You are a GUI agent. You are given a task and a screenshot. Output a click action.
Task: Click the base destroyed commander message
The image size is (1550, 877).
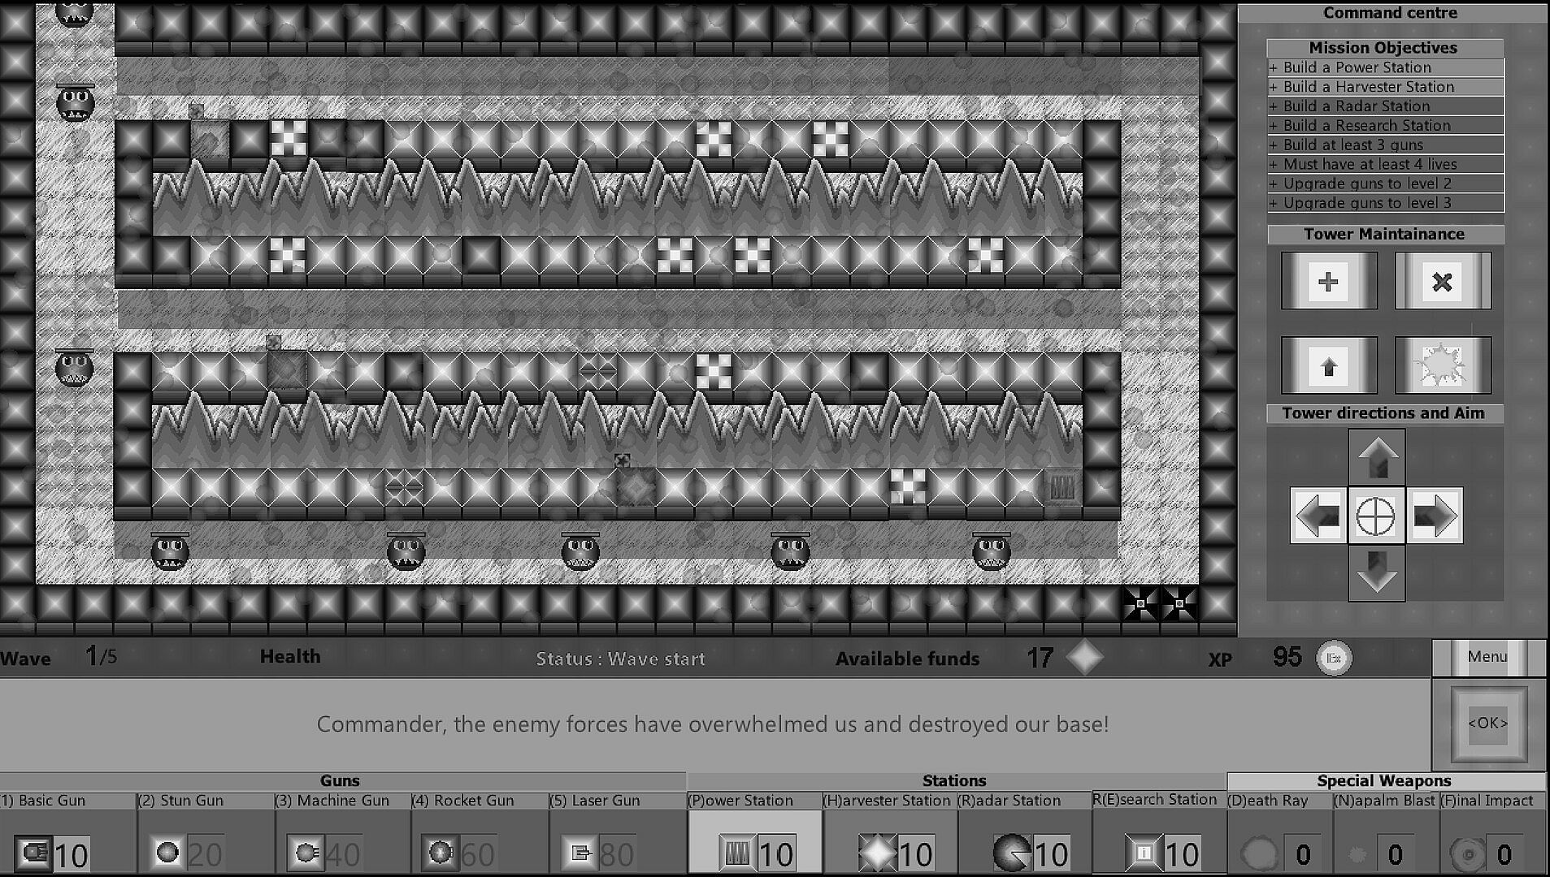pyautogui.click(x=713, y=724)
